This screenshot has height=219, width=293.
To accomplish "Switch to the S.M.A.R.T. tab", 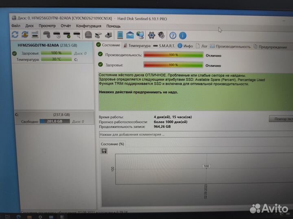I will coord(164,46).
